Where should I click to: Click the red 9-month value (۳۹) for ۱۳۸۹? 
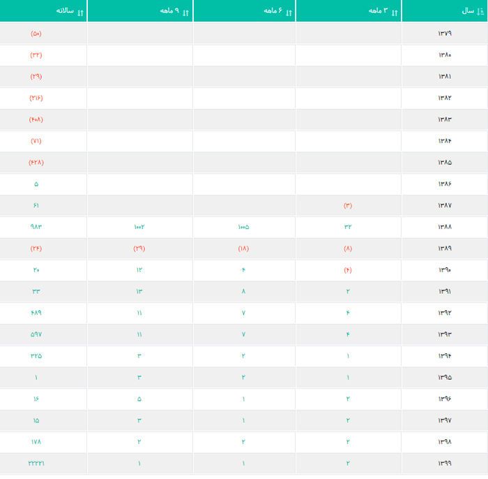139,249
